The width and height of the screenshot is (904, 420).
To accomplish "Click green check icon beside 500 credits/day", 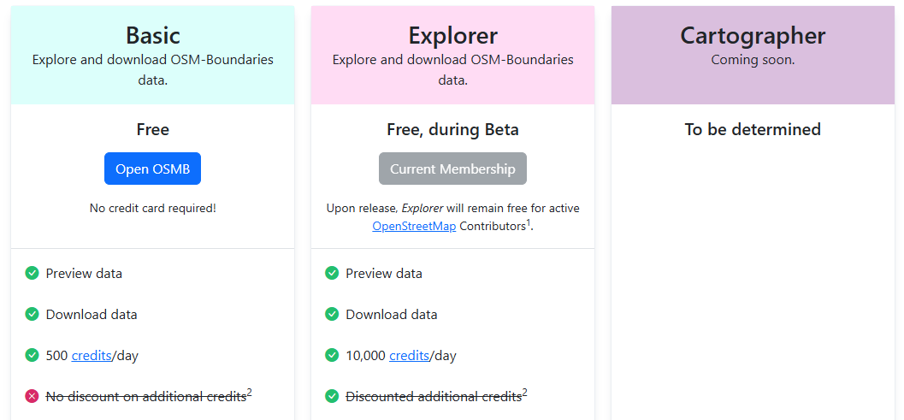I will coord(32,355).
